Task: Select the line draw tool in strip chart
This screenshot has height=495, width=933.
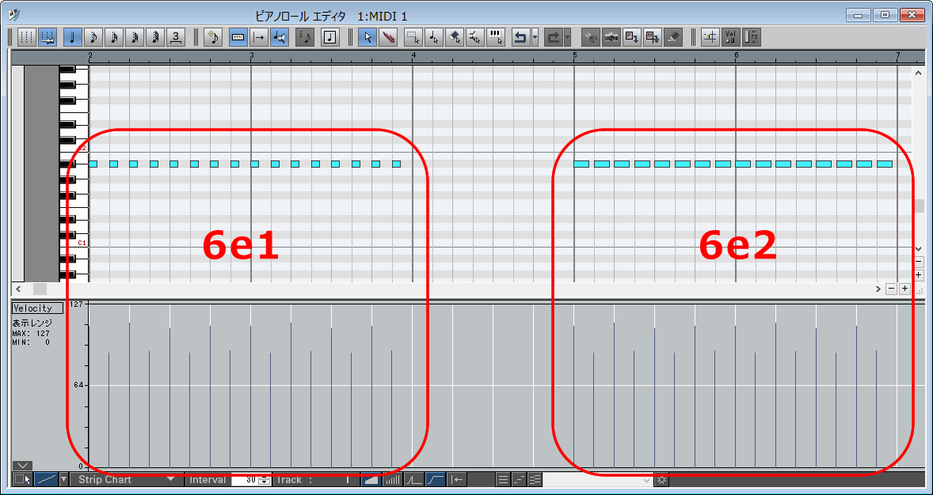Action: tap(47, 479)
